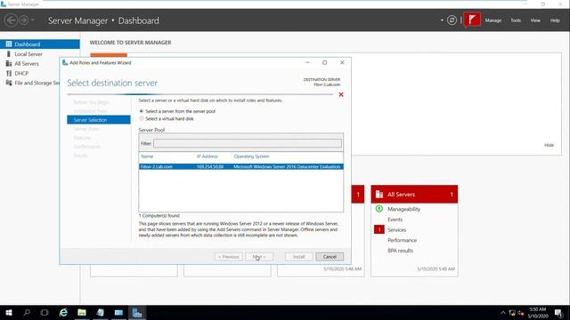Click the wizard's Previous button
Screen dimensions: 570x320
coord(228,257)
